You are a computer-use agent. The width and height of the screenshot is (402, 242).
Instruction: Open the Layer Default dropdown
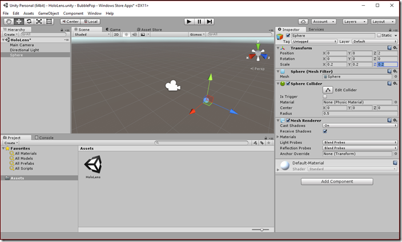tap(375, 41)
